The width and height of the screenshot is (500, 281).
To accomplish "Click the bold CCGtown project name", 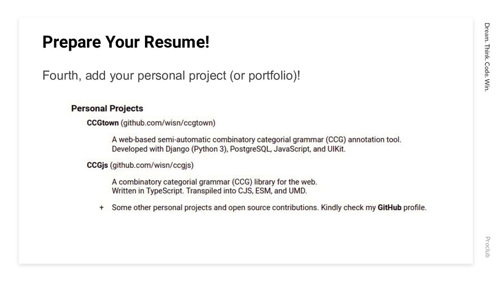I will coord(103,123).
